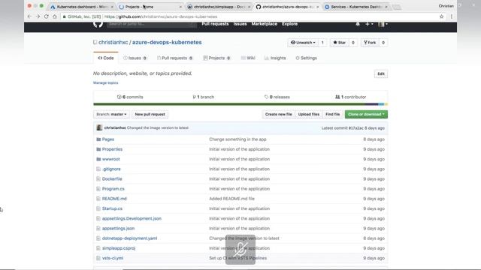This screenshot has height=270, width=481.
Task: Click the Pages folder icon
Action: pos(98,139)
